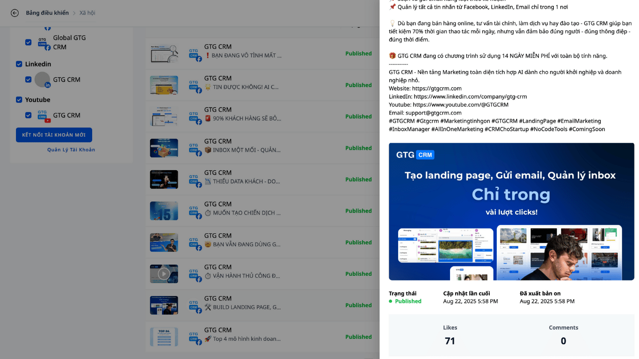The height and width of the screenshot is (359, 639).
Task: Click the youtube.com/@GTGCRM URL text
Action: tap(460, 105)
